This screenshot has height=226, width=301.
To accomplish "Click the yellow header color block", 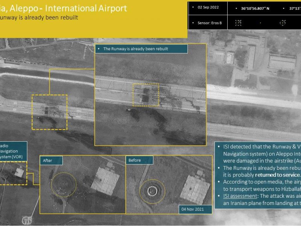I will (x=94, y=19).
